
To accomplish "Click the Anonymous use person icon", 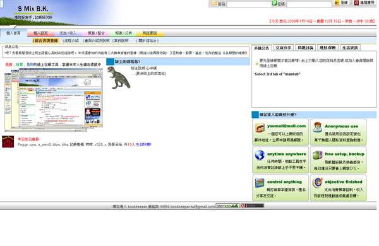I will coord(318,127).
